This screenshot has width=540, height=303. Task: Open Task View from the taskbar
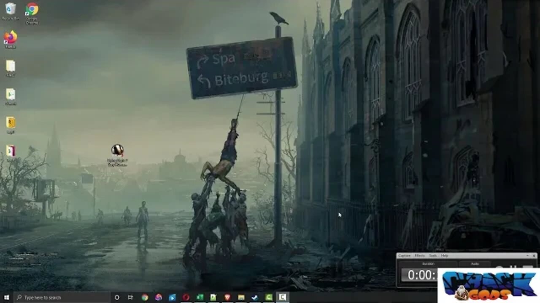(x=130, y=298)
